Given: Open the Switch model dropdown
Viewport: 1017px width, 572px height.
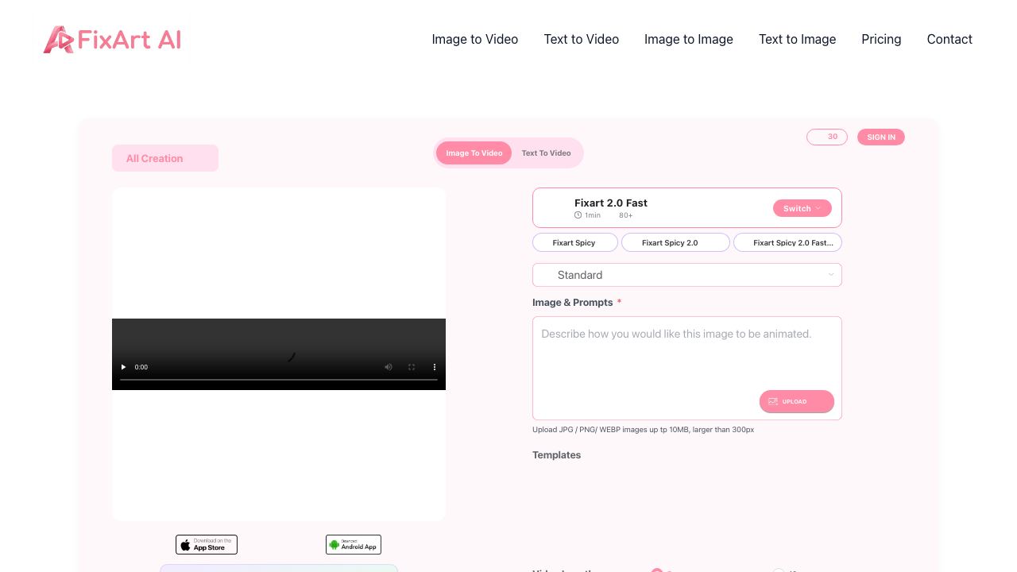Looking at the screenshot, I should click(802, 208).
